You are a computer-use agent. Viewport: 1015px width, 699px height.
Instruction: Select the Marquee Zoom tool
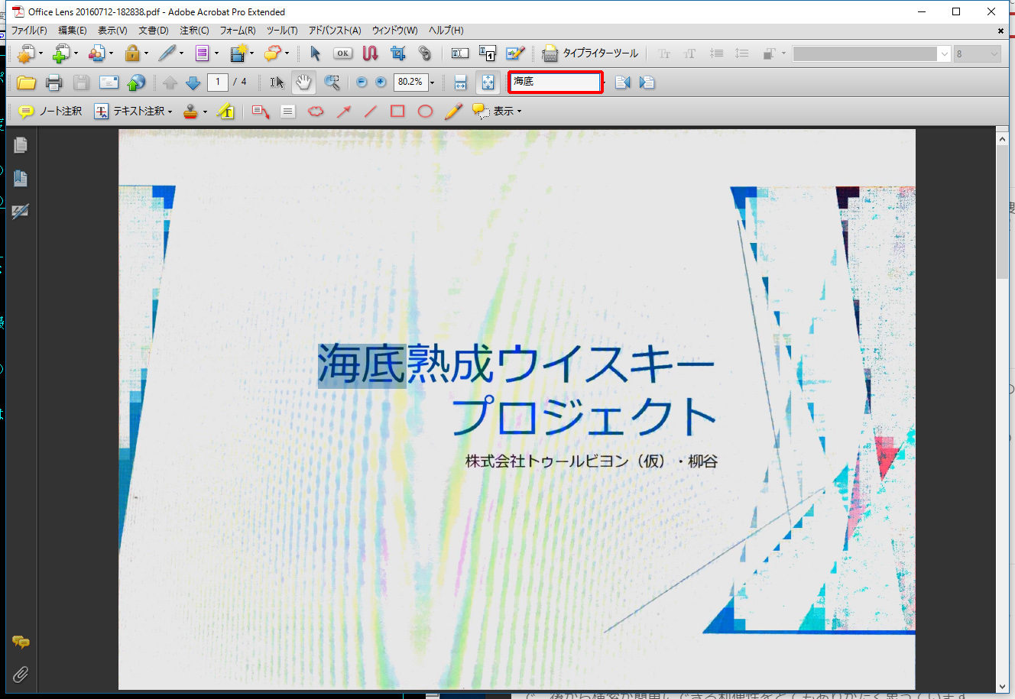point(332,83)
